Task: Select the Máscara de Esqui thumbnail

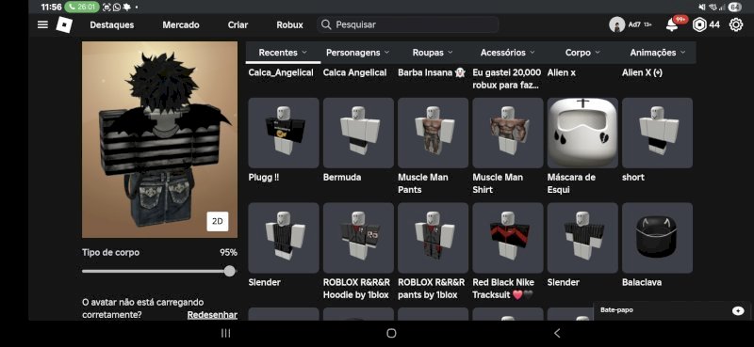Action: (582, 133)
